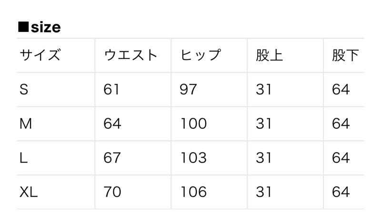The image size is (381, 212).
Task: Click the 股下 column header
Action: [x=345, y=55]
